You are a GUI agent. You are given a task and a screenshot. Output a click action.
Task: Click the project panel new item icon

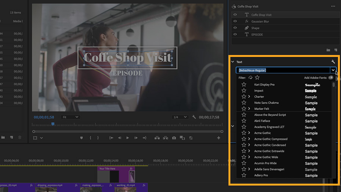(11, 137)
